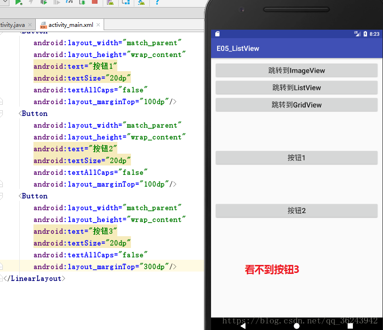
Task: Click layout_height="wrap_content" of second Button
Action: click(x=109, y=137)
